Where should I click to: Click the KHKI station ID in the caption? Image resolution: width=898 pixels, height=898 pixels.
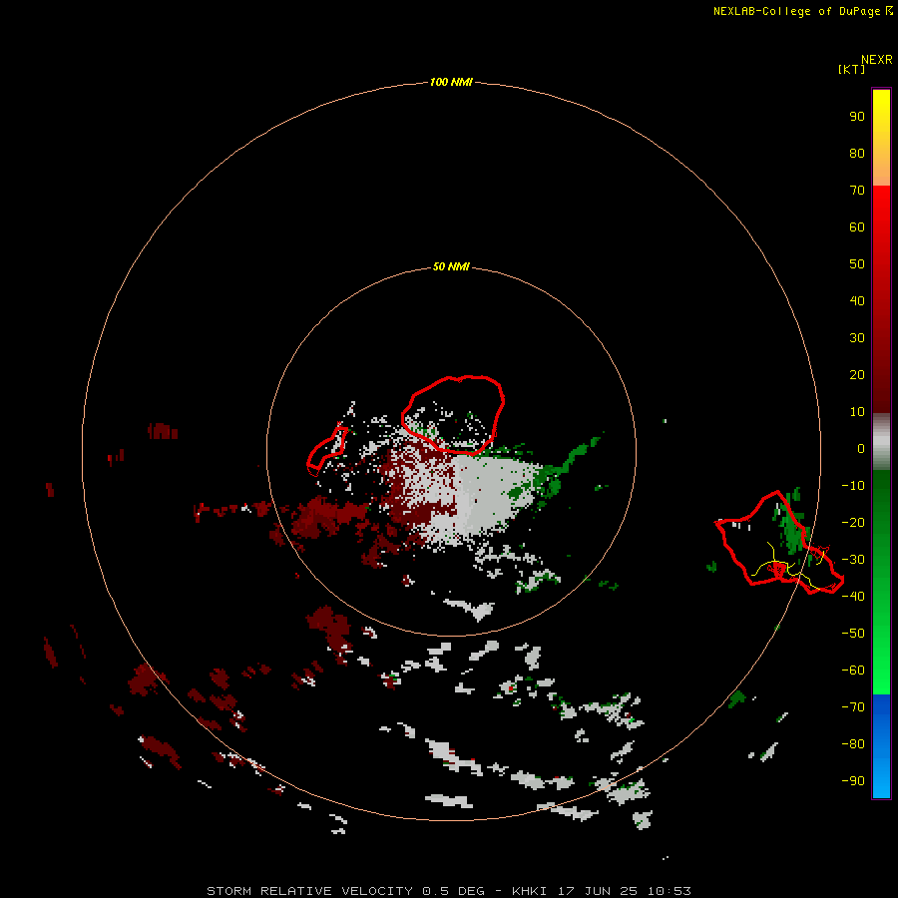tap(529, 891)
